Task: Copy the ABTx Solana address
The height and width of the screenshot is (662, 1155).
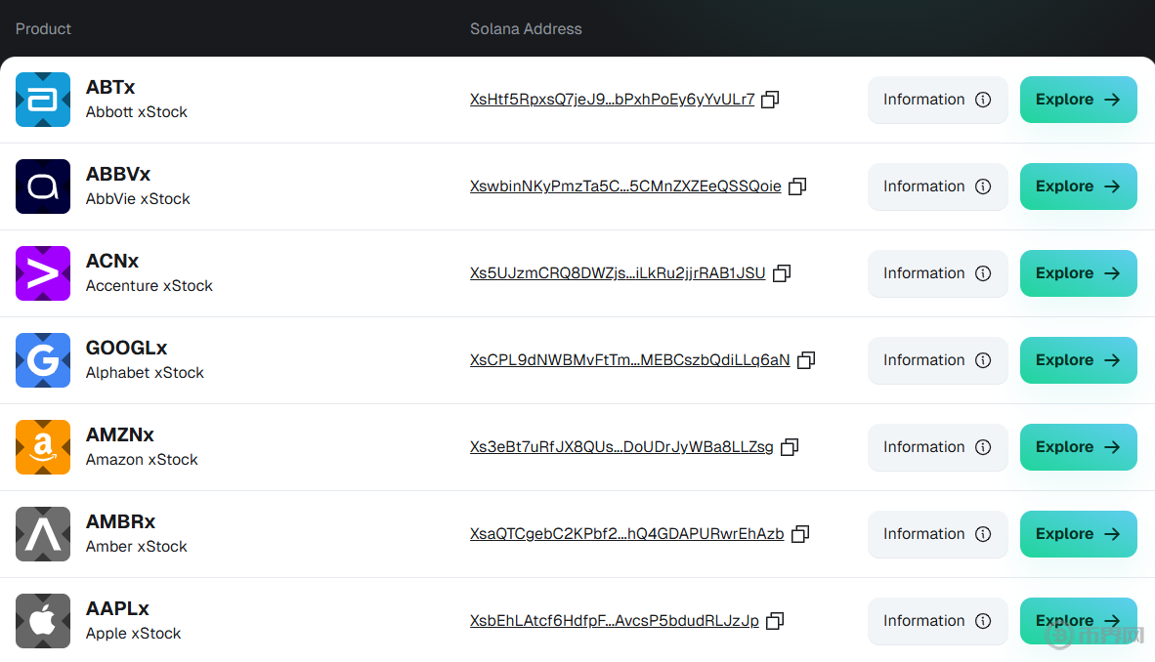Action: (770, 100)
